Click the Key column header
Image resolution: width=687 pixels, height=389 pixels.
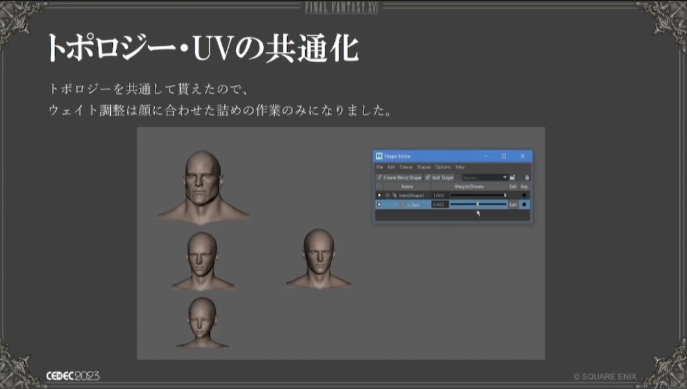524,187
